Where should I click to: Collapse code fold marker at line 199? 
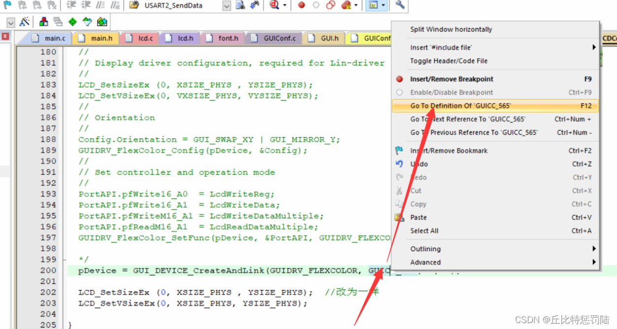[x=65, y=259]
